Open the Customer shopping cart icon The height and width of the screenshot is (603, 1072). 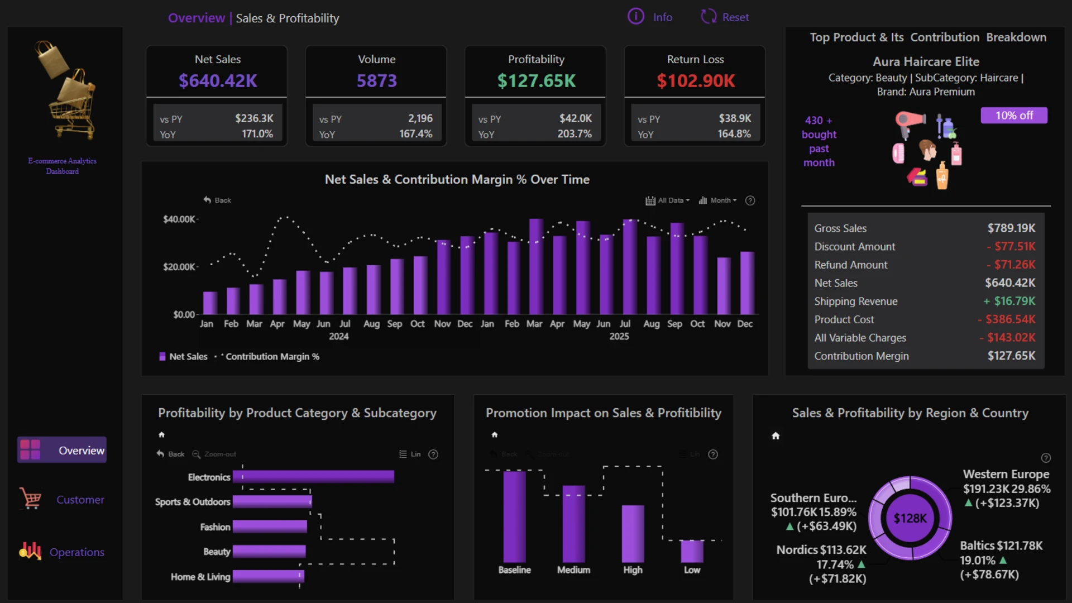(x=30, y=499)
